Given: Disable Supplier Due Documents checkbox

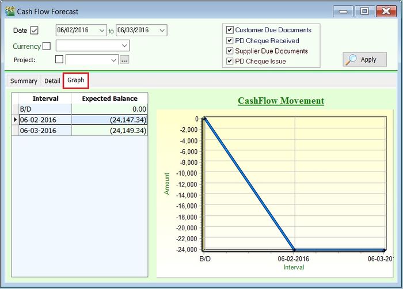Looking at the screenshot, I should (230, 51).
